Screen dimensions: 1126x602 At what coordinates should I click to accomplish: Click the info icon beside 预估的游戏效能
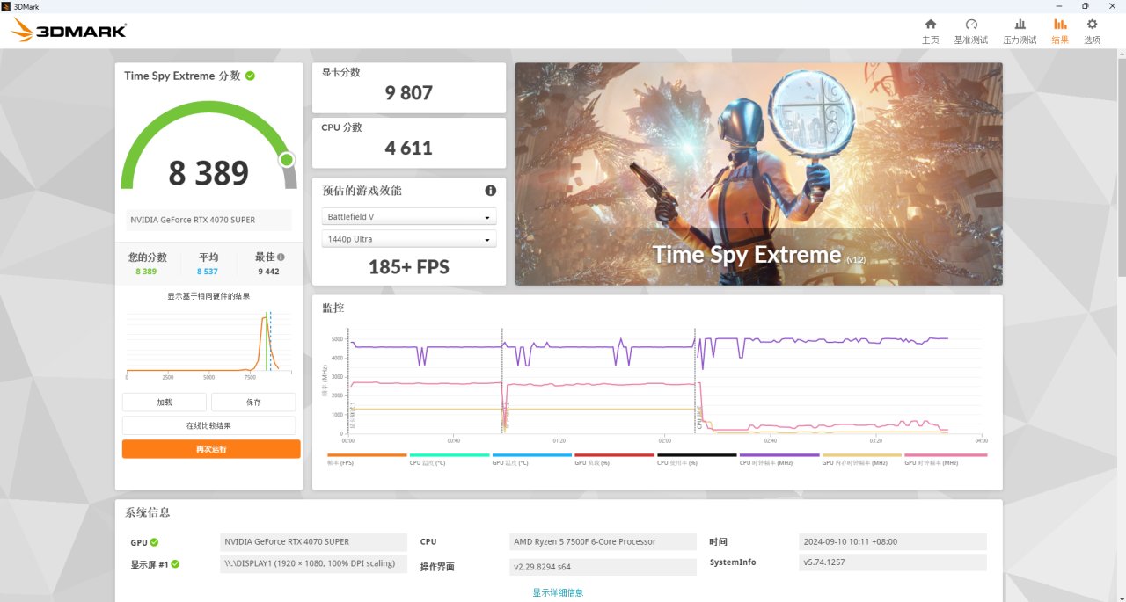[x=490, y=191]
